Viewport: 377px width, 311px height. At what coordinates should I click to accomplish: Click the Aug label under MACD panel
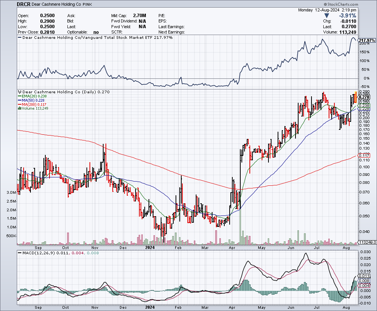(x=346, y=308)
